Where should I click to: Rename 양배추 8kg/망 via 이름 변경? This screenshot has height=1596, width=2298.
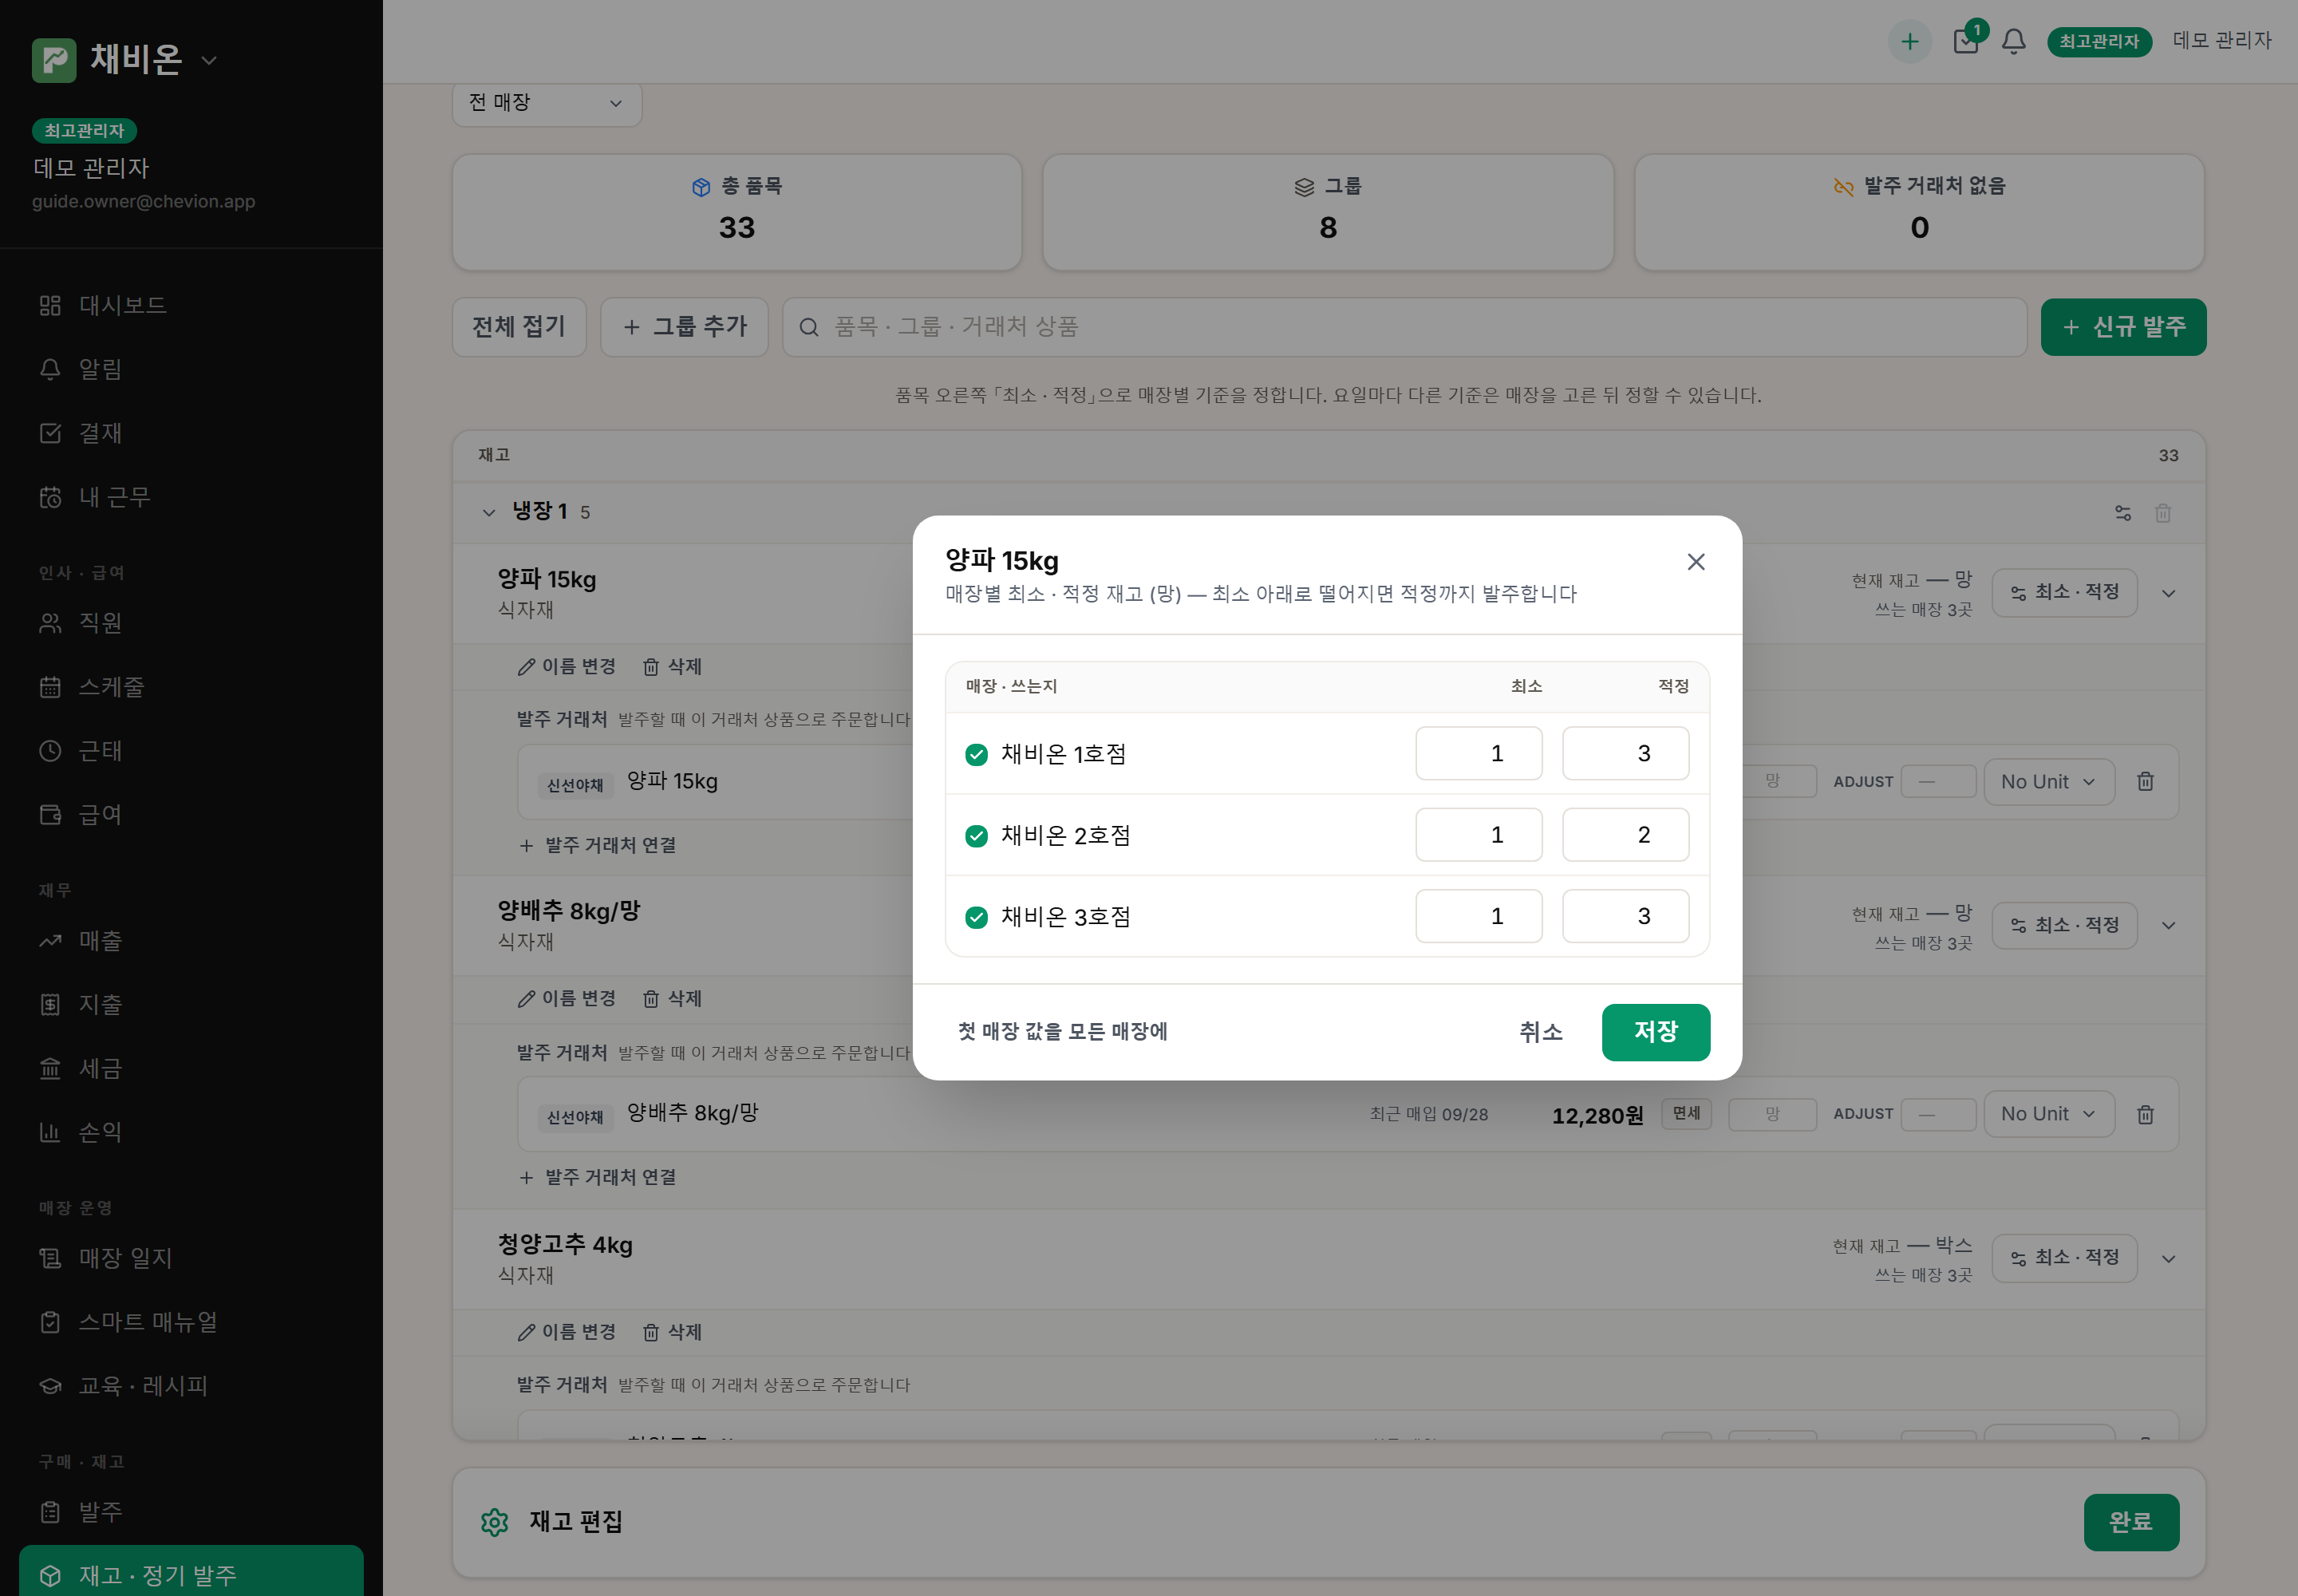[x=566, y=999]
